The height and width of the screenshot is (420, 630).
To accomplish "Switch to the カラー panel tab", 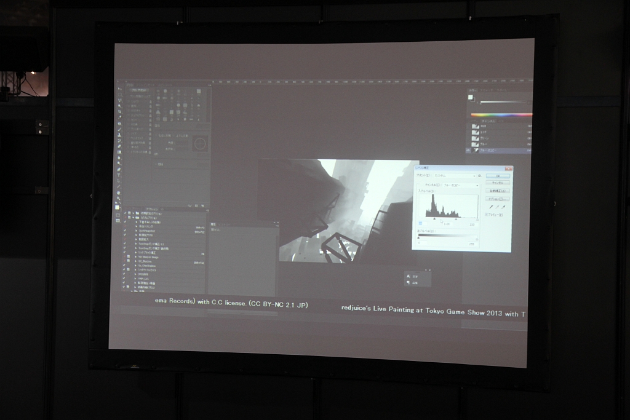I will (473, 90).
